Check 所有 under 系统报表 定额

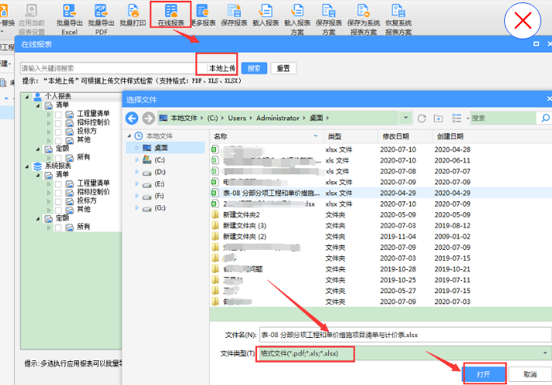point(59,228)
